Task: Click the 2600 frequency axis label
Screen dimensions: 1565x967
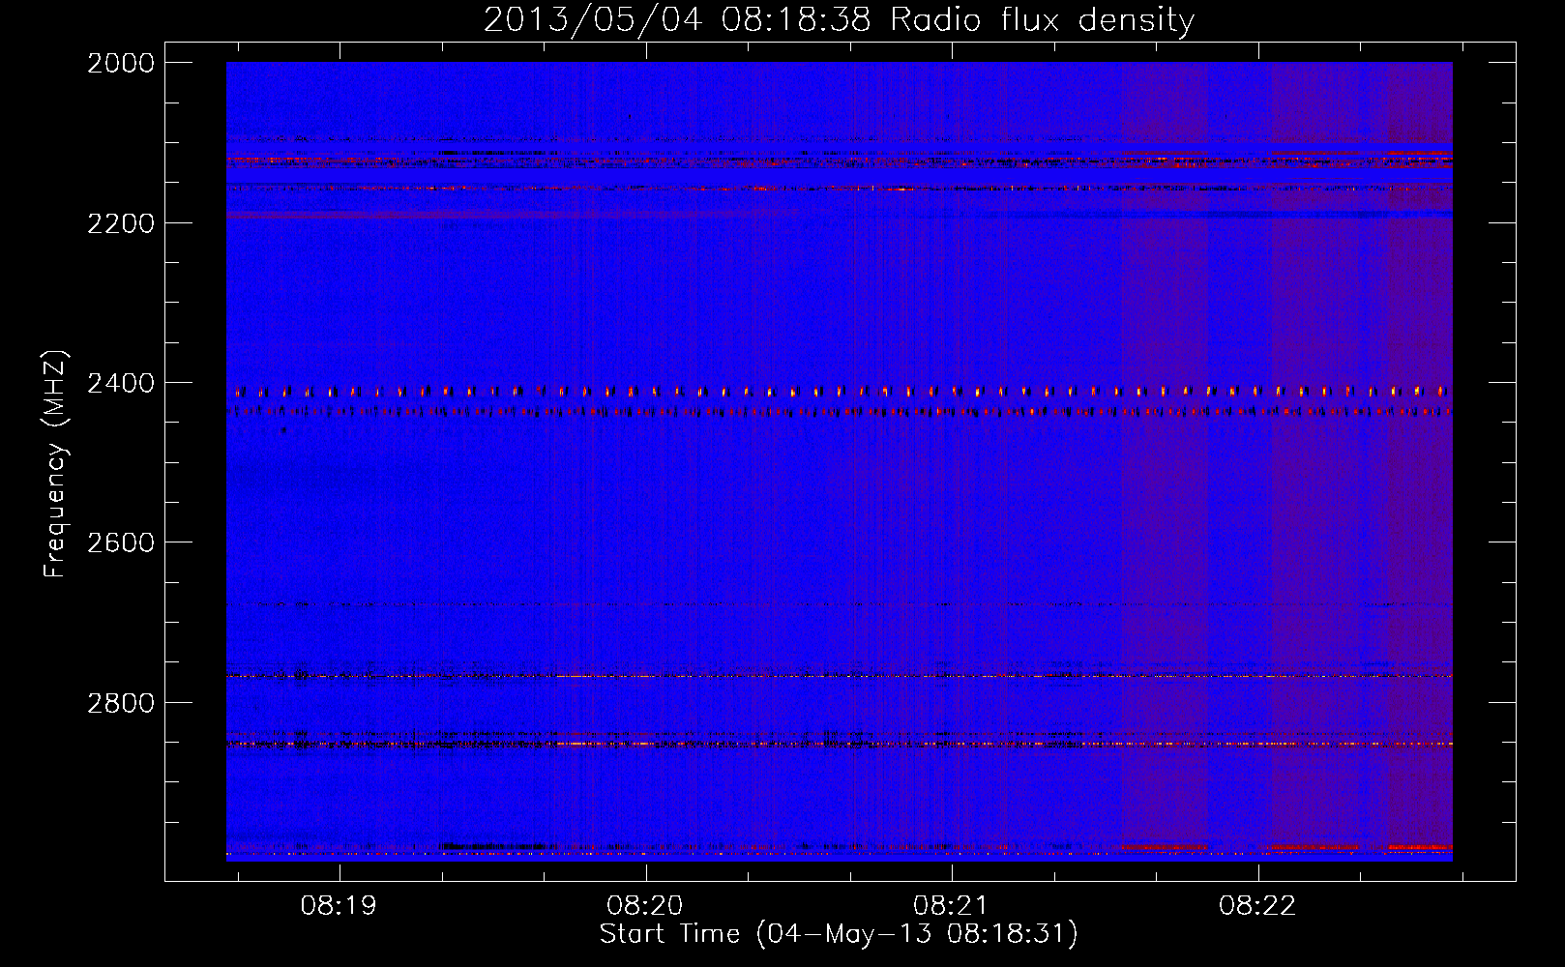Action: [x=121, y=542]
